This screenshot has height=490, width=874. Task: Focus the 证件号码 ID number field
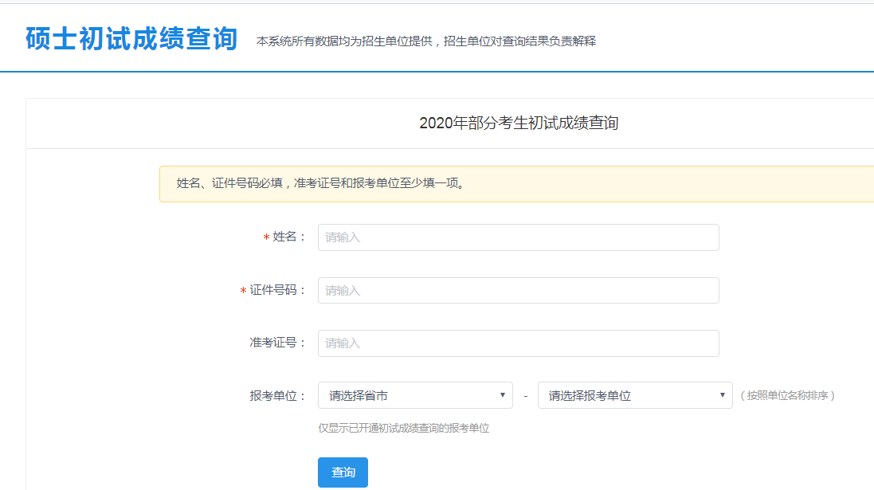point(519,291)
